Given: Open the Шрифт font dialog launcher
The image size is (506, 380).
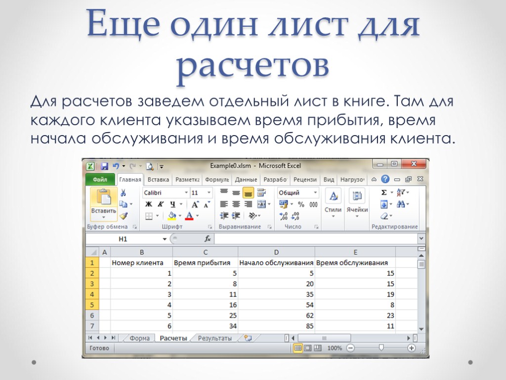Looking at the screenshot, I should tap(210, 227).
